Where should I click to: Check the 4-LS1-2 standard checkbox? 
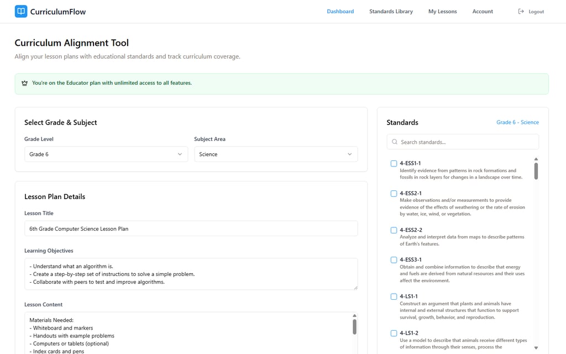pyautogui.click(x=394, y=334)
